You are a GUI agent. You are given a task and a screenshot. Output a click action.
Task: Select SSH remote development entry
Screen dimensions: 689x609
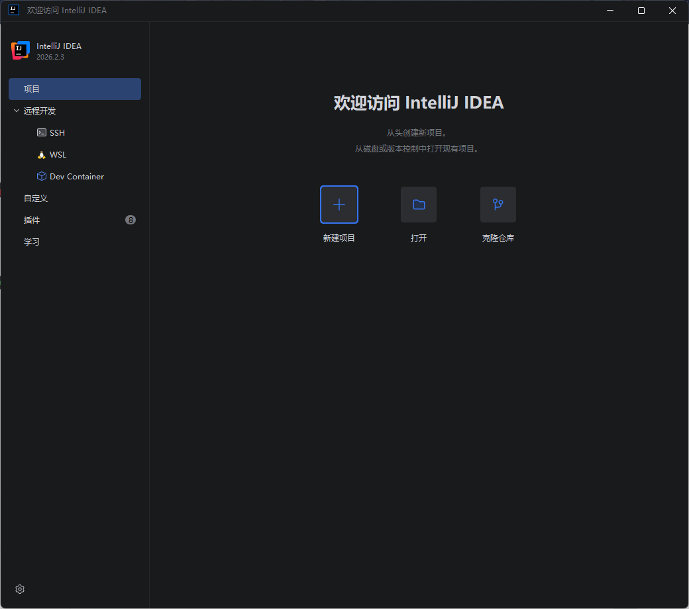click(75, 132)
